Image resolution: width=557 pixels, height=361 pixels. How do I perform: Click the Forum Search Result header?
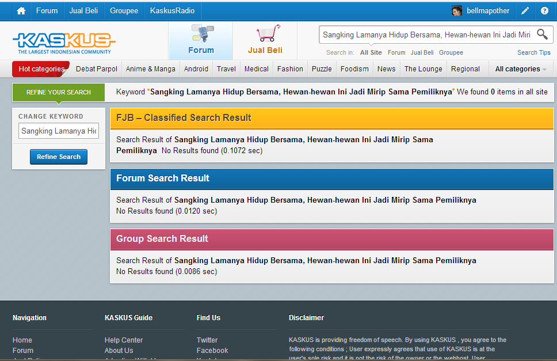point(332,178)
